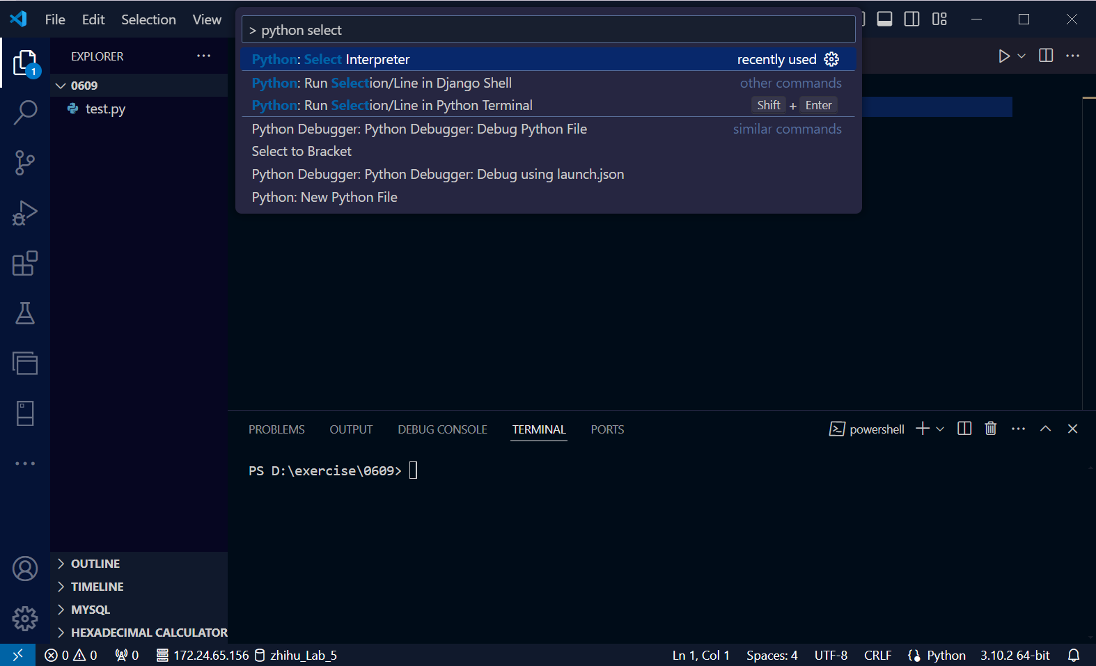Choose Python: Select Interpreter command

tap(548, 59)
